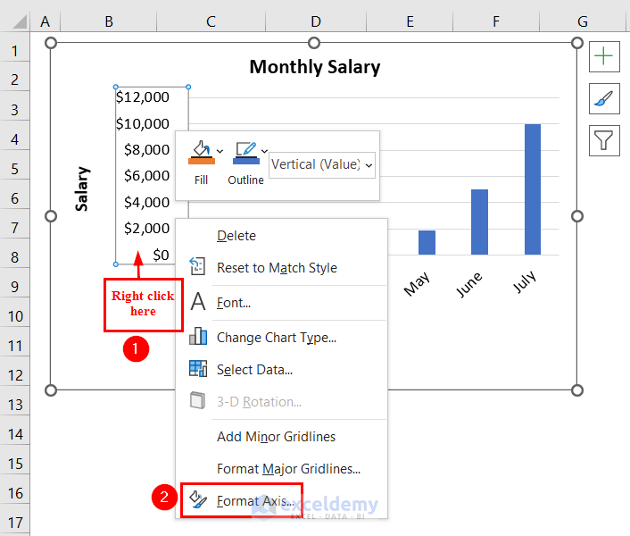Click the orange Fill color bar
Screen dimensions: 630x536
pyautogui.click(x=202, y=162)
